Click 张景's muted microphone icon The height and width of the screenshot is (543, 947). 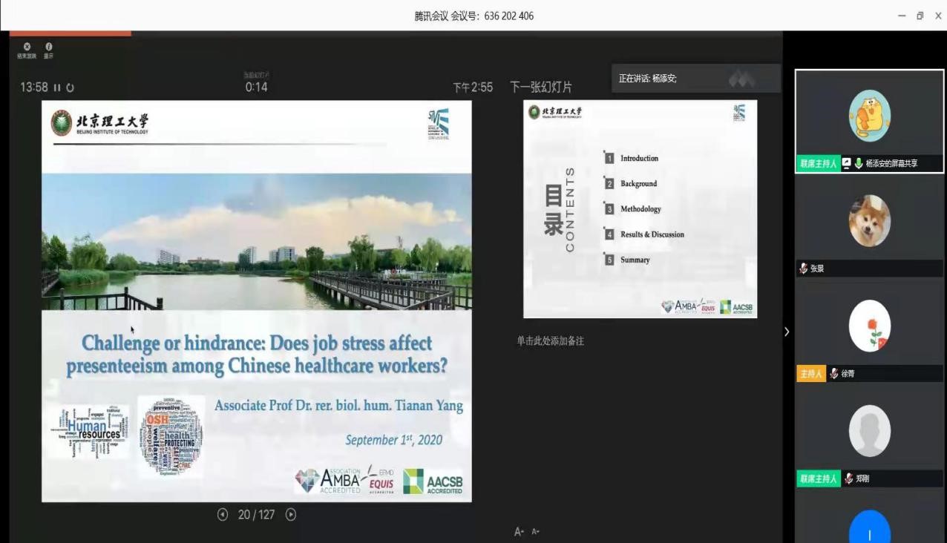tap(803, 269)
